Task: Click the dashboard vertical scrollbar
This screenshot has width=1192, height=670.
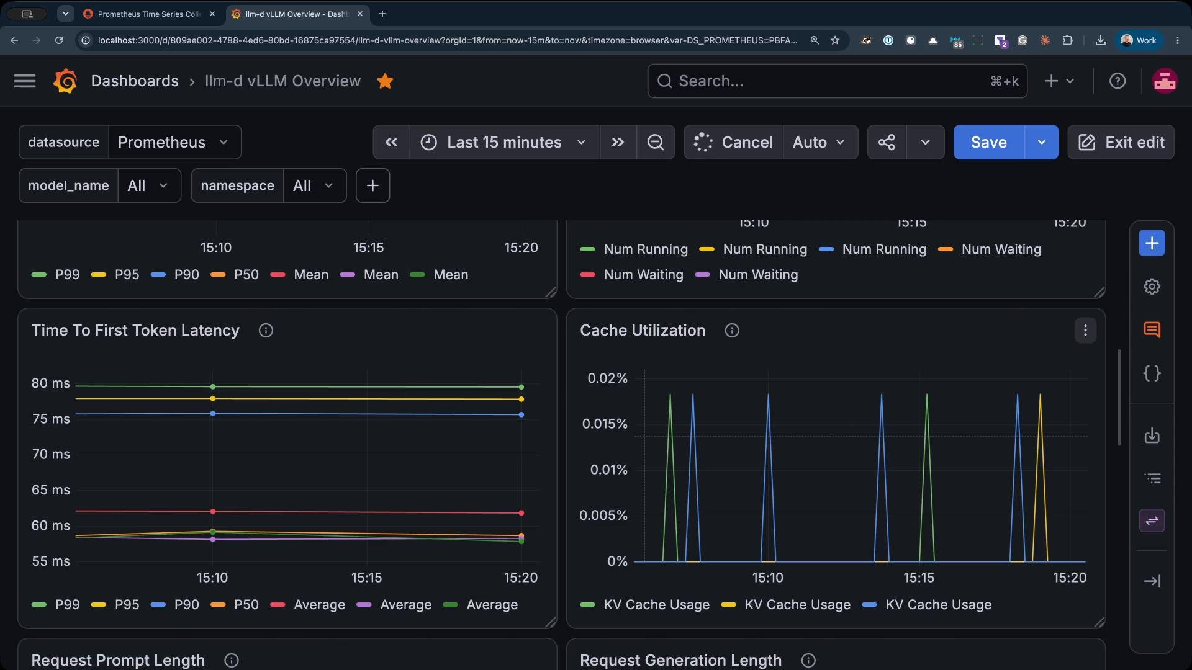Action: tap(1119, 397)
